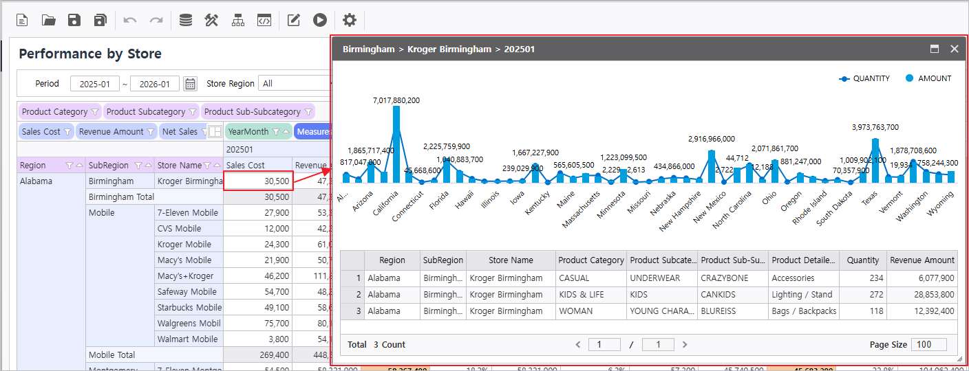Open the code script window icon
The height and width of the screenshot is (371, 969).
tap(264, 20)
